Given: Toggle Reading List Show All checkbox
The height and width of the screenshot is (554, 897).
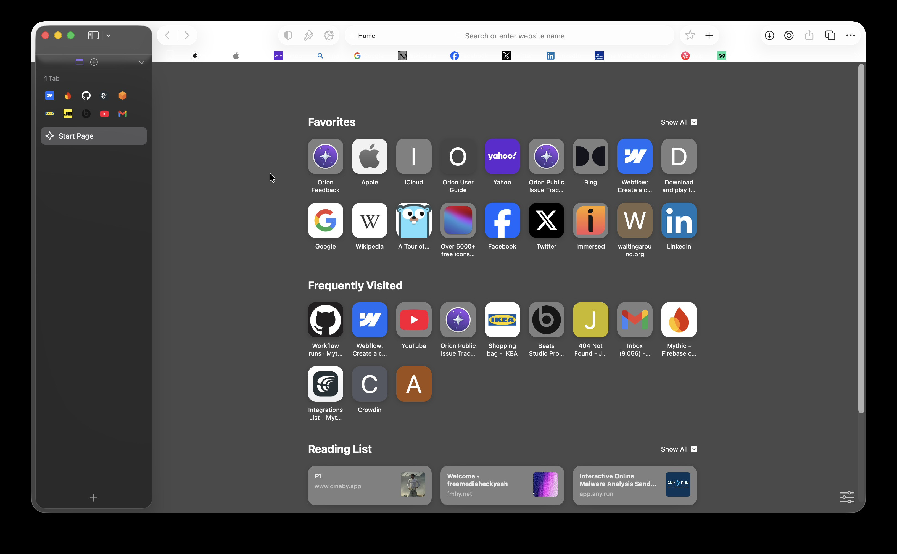Looking at the screenshot, I should click(694, 449).
